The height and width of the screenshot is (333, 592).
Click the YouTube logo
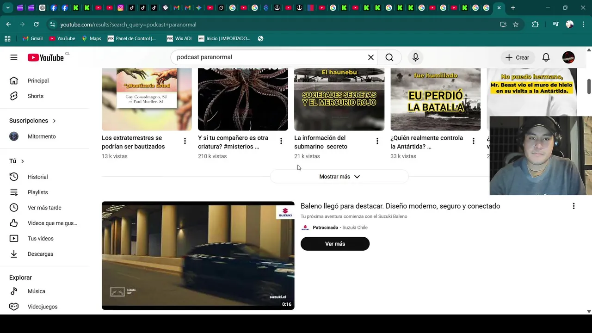pyautogui.click(x=45, y=57)
